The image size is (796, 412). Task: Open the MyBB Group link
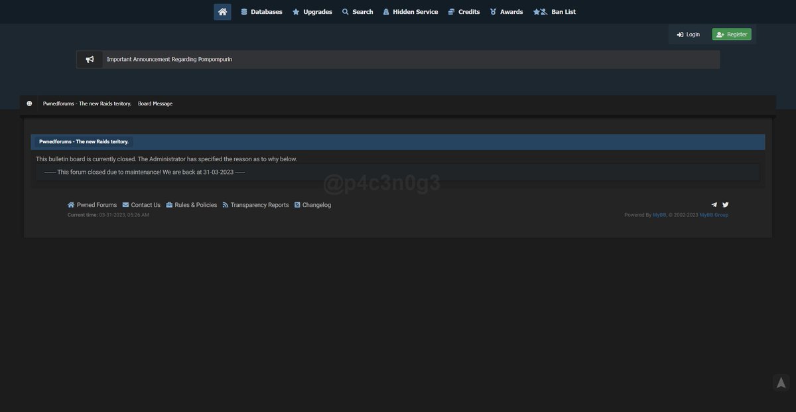714,215
